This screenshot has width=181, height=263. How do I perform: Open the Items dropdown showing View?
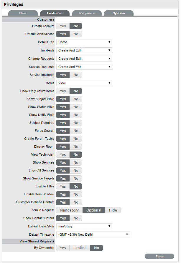[84, 83]
